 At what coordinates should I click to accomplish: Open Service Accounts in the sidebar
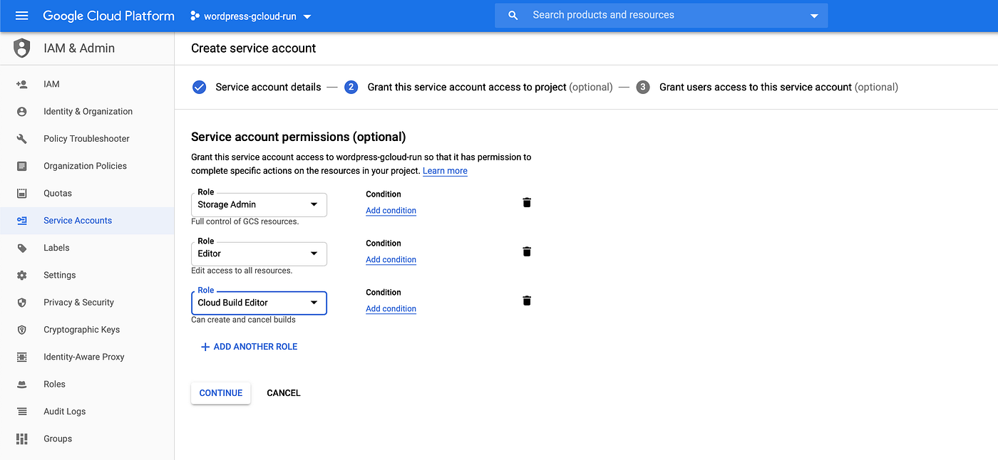(77, 220)
